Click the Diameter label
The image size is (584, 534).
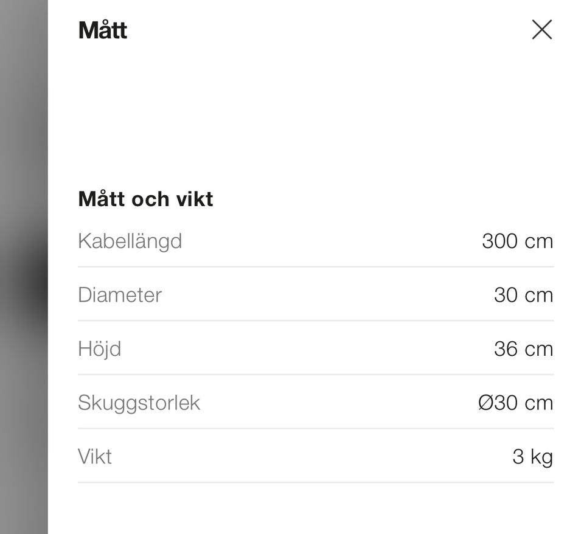119,295
